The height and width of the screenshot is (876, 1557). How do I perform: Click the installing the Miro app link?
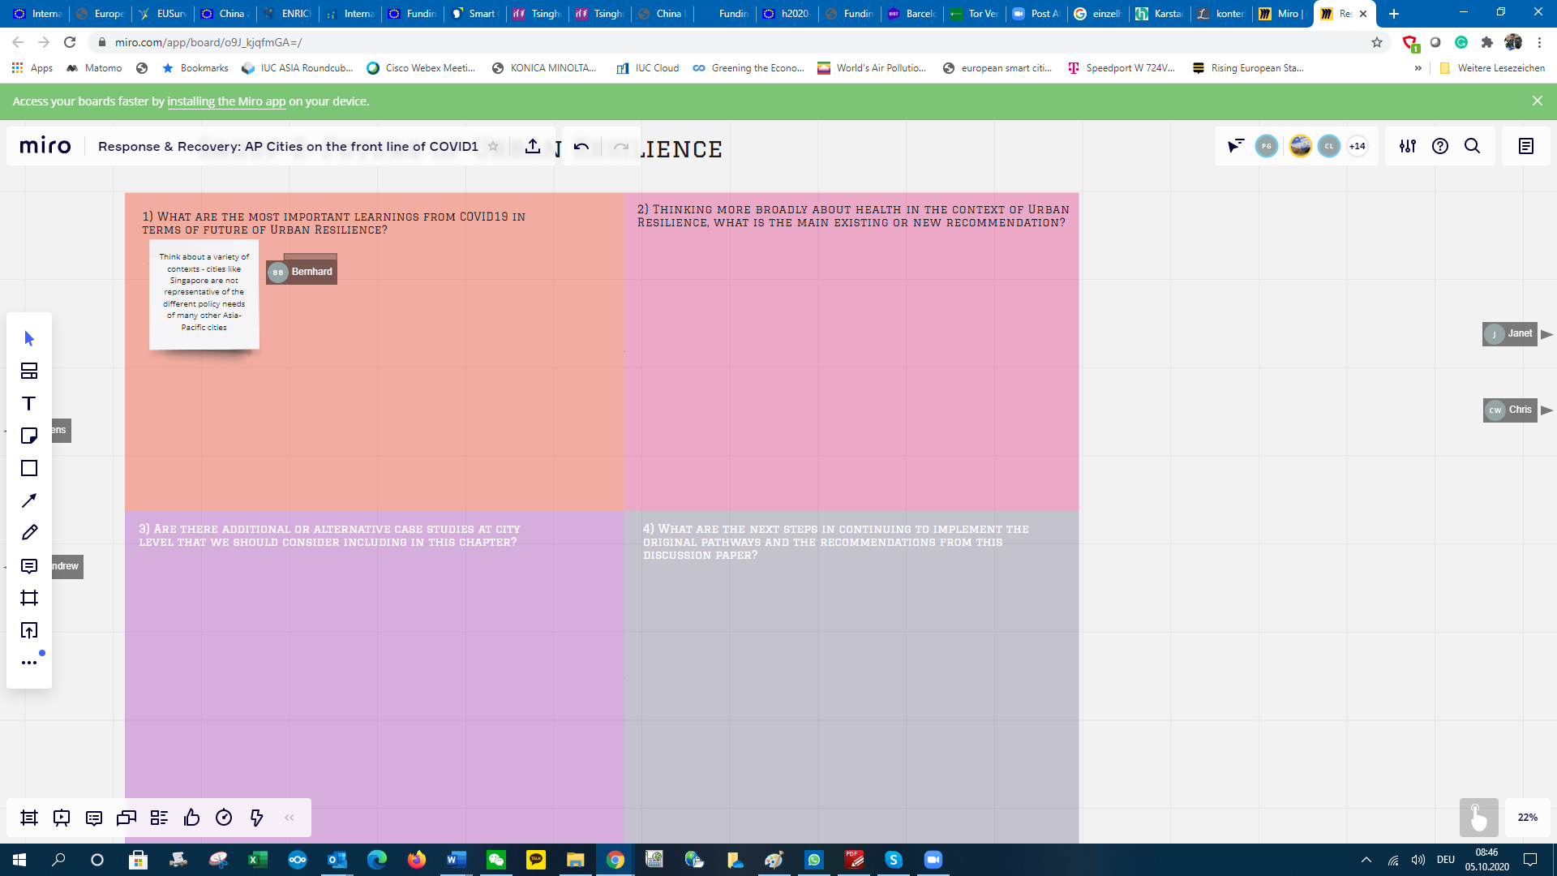(x=226, y=101)
